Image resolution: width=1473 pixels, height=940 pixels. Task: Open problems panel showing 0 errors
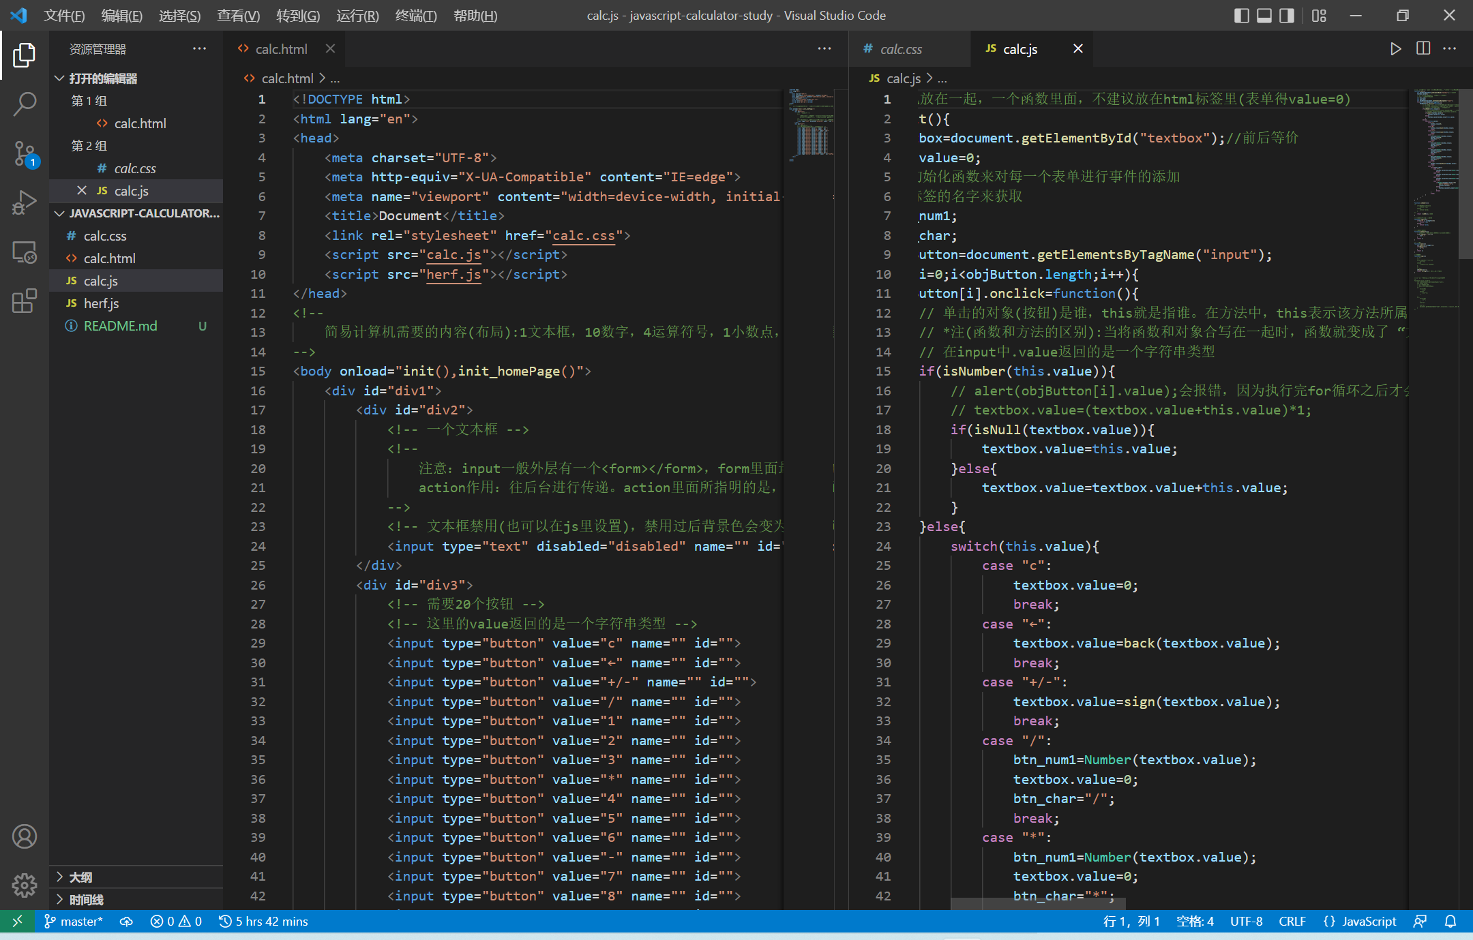(176, 922)
